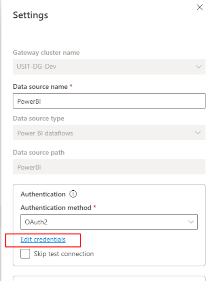Click the chevron arrow beside OAuth2

tap(191, 222)
